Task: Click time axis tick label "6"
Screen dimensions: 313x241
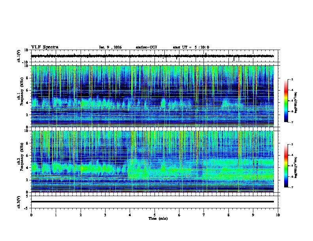Action: (179, 215)
